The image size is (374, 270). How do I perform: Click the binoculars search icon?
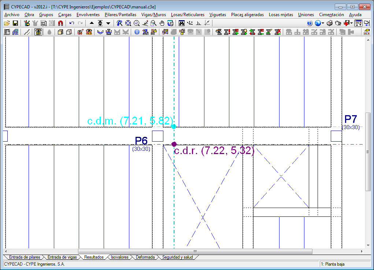(181, 23)
